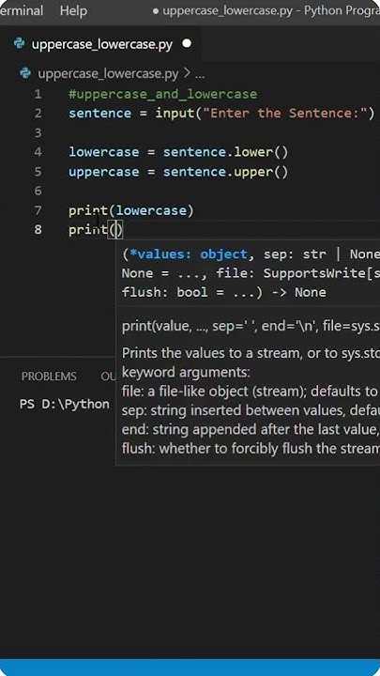Open the uppercase_lowercase.py breadcrumb dropdown
This screenshot has height=676, width=380.
point(108,74)
